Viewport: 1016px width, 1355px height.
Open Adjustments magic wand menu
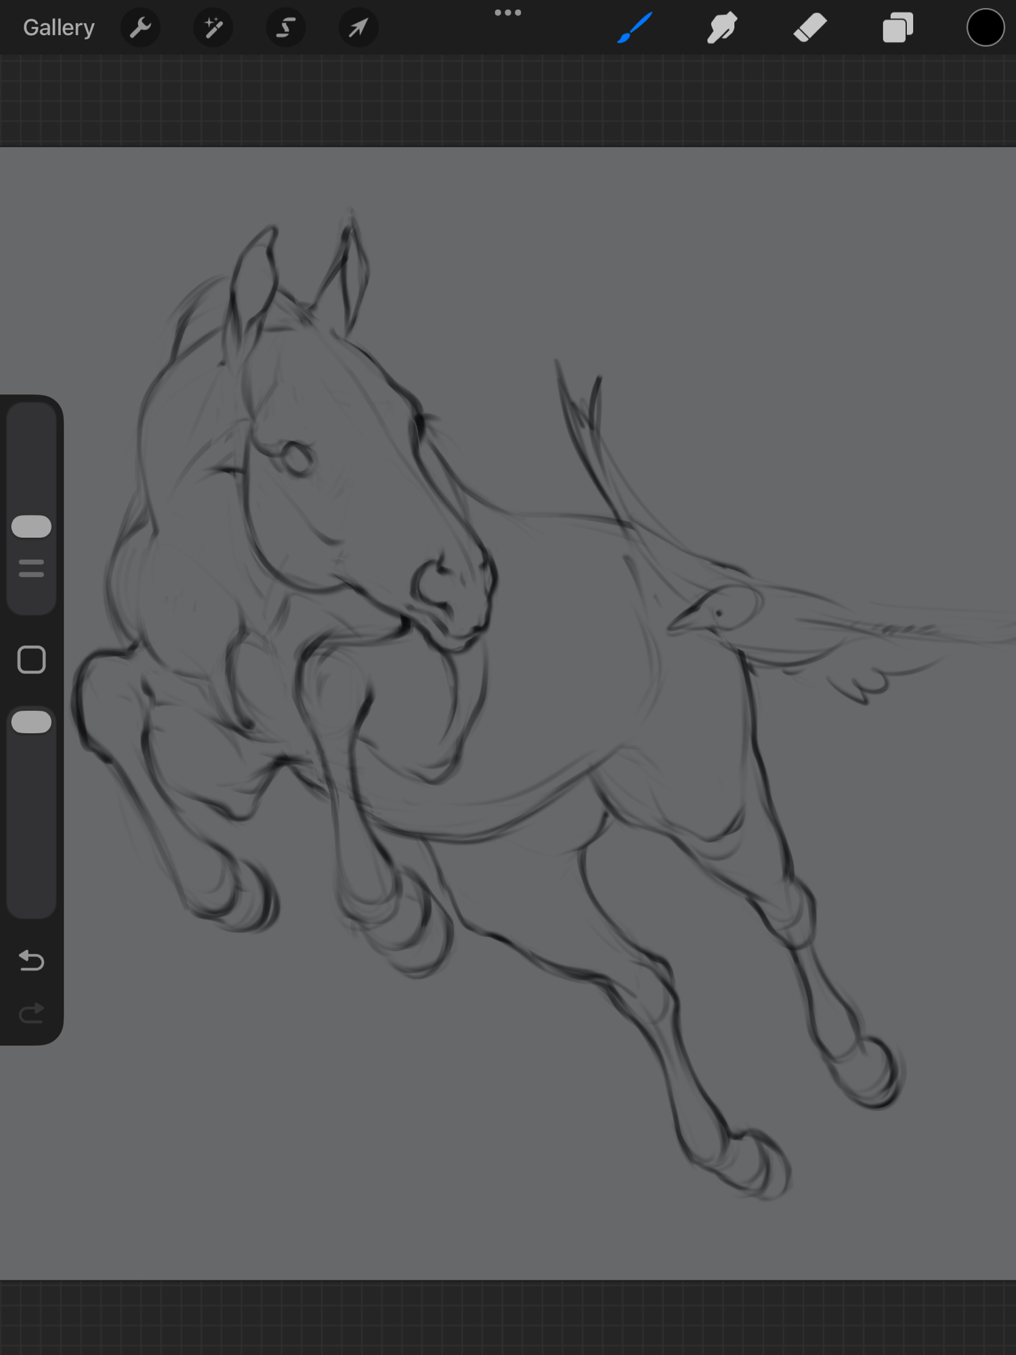tap(213, 28)
